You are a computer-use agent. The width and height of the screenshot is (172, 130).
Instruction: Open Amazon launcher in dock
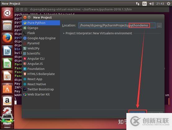[7, 101]
